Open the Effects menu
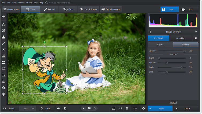Image resolution: width=202 pixels, height=114 pixels. [29, 3]
